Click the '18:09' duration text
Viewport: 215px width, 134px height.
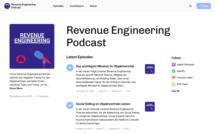click(126, 129)
